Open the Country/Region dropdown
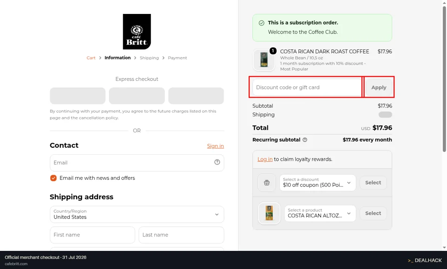 tap(137, 214)
